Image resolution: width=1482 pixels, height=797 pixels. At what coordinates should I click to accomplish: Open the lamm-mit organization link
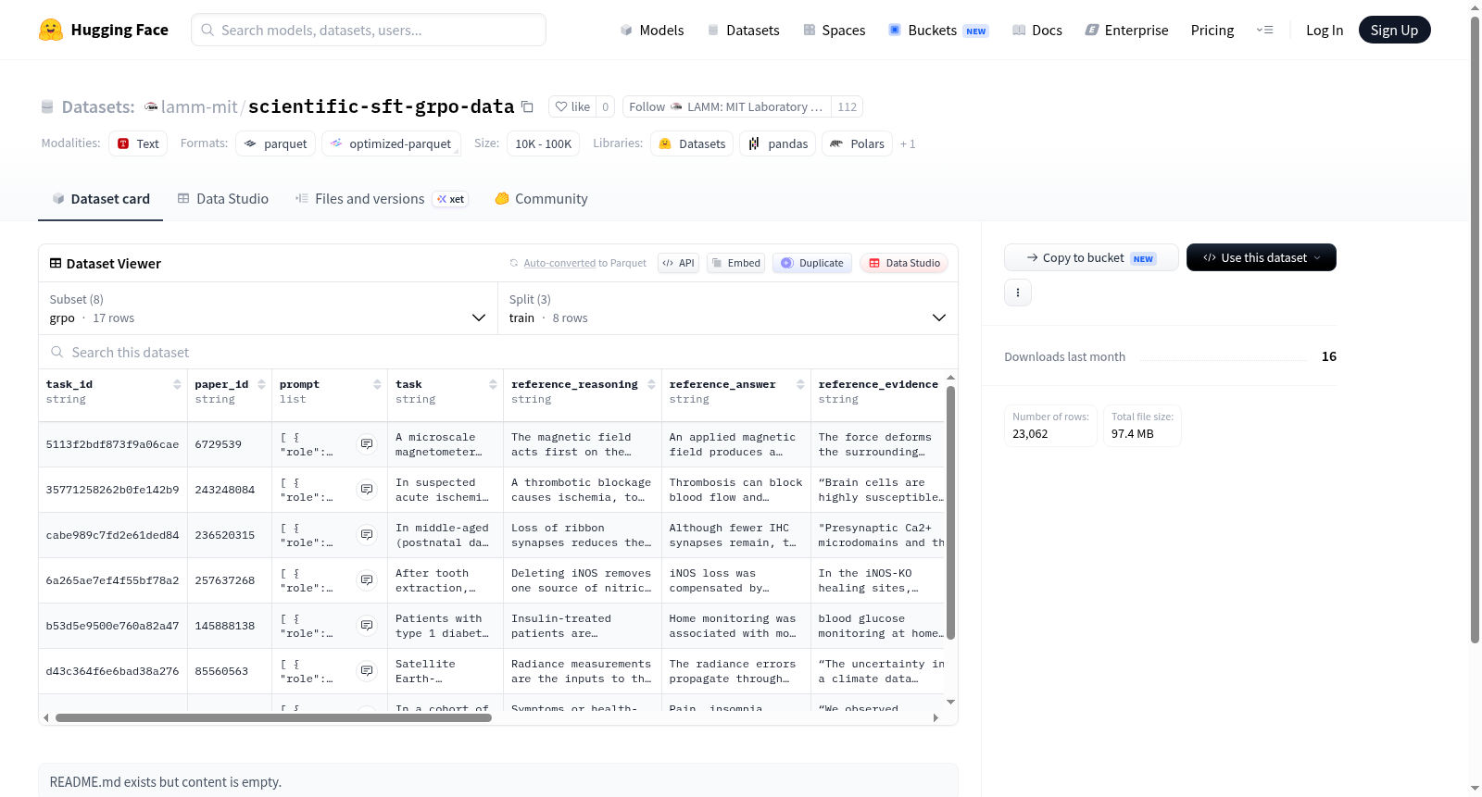(x=199, y=107)
